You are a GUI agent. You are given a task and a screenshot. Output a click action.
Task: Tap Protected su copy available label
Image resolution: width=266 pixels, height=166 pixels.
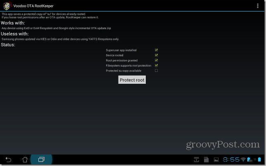[x=123, y=71]
